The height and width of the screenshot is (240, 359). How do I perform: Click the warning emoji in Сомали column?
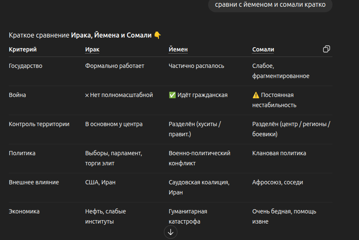256,95
